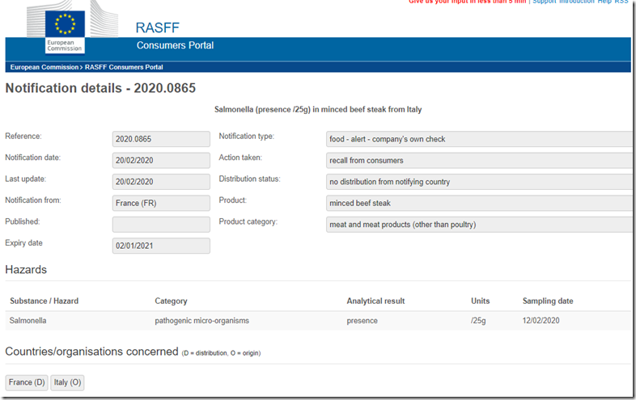Click the France (D) country button
The image size is (636, 400).
(27, 382)
